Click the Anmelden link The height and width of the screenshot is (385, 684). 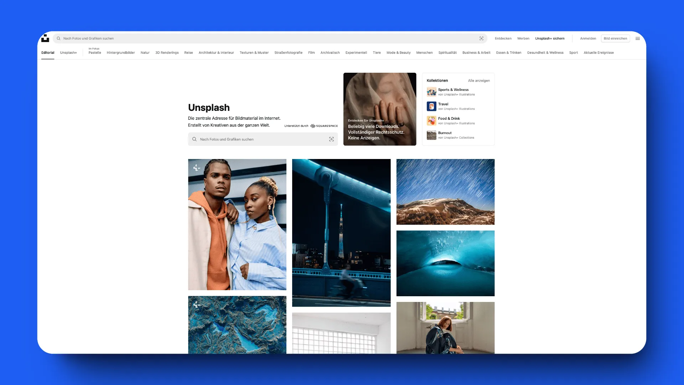588,38
